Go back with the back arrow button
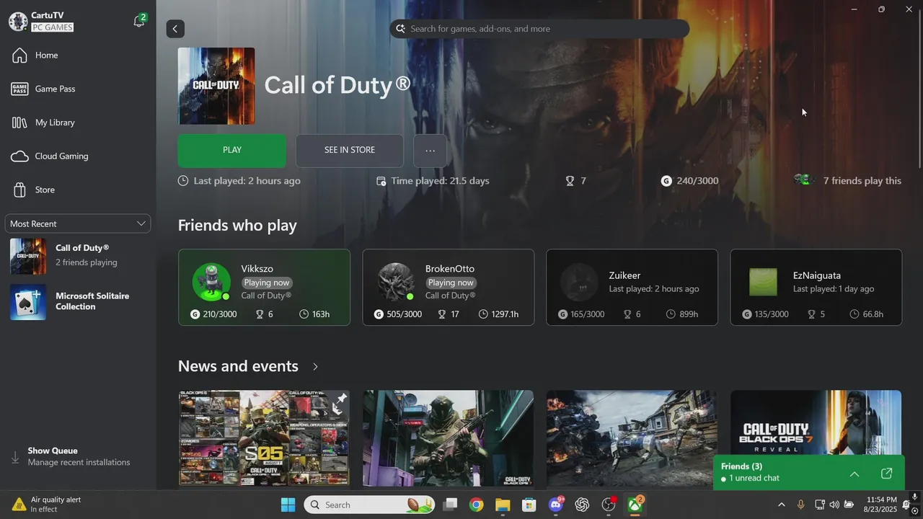Image resolution: width=923 pixels, height=519 pixels. click(x=175, y=29)
